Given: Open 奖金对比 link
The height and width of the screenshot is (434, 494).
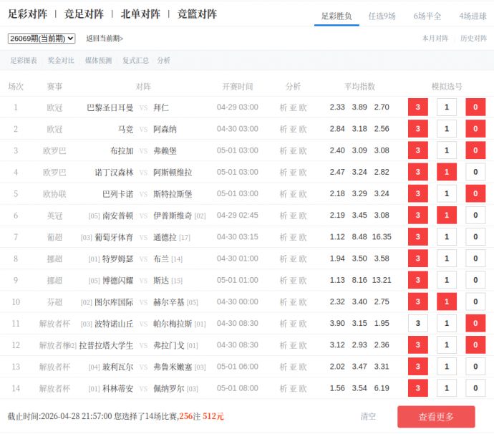Looking at the screenshot, I should pyautogui.click(x=61, y=60).
